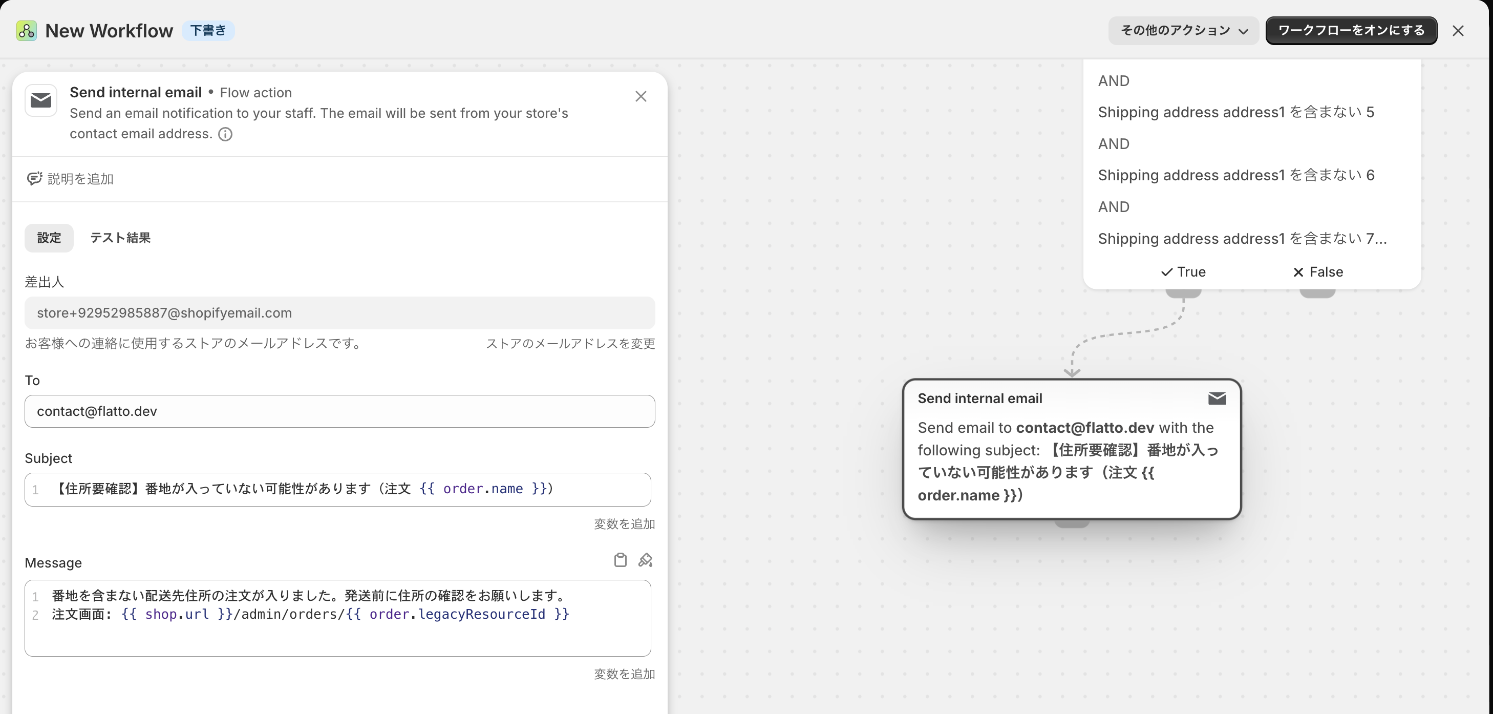
Task: Click ストアのメールアドレスを変更 link
Action: click(570, 343)
